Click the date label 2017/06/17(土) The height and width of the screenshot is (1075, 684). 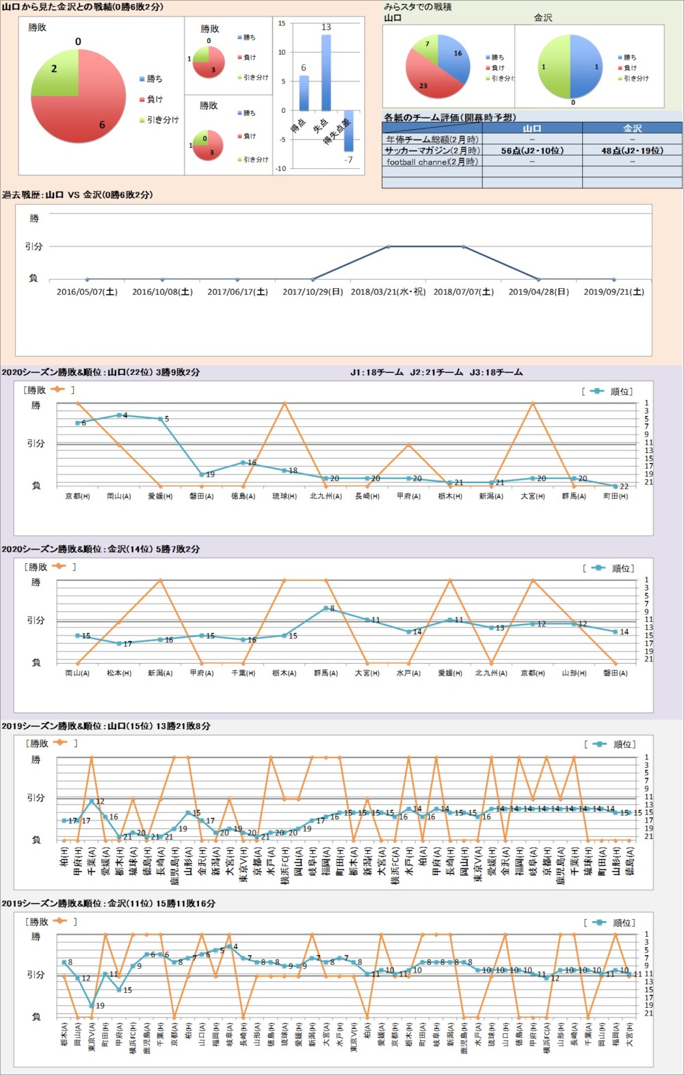pos(237,292)
